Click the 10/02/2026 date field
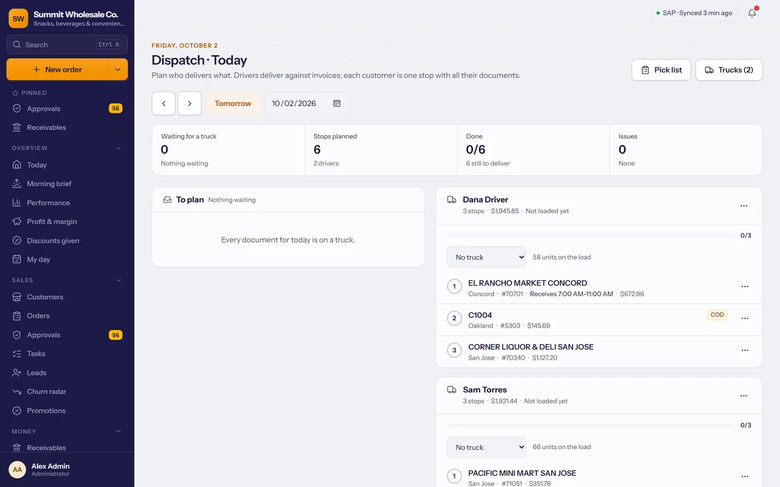780x487 pixels. pyautogui.click(x=307, y=103)
